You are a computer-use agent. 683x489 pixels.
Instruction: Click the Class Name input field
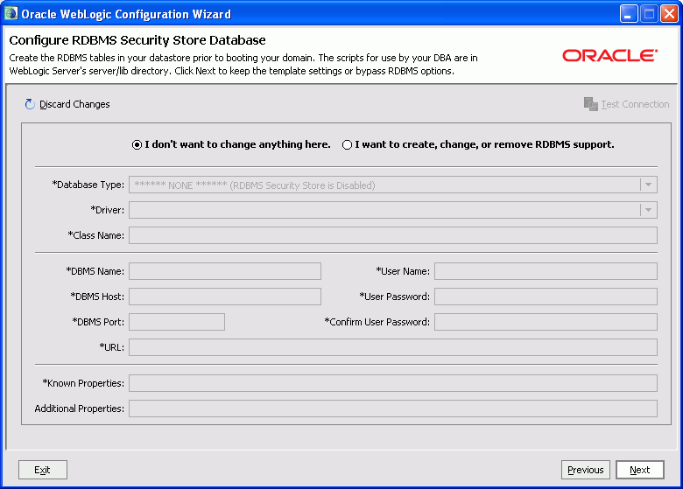click(x=393, y=235)
